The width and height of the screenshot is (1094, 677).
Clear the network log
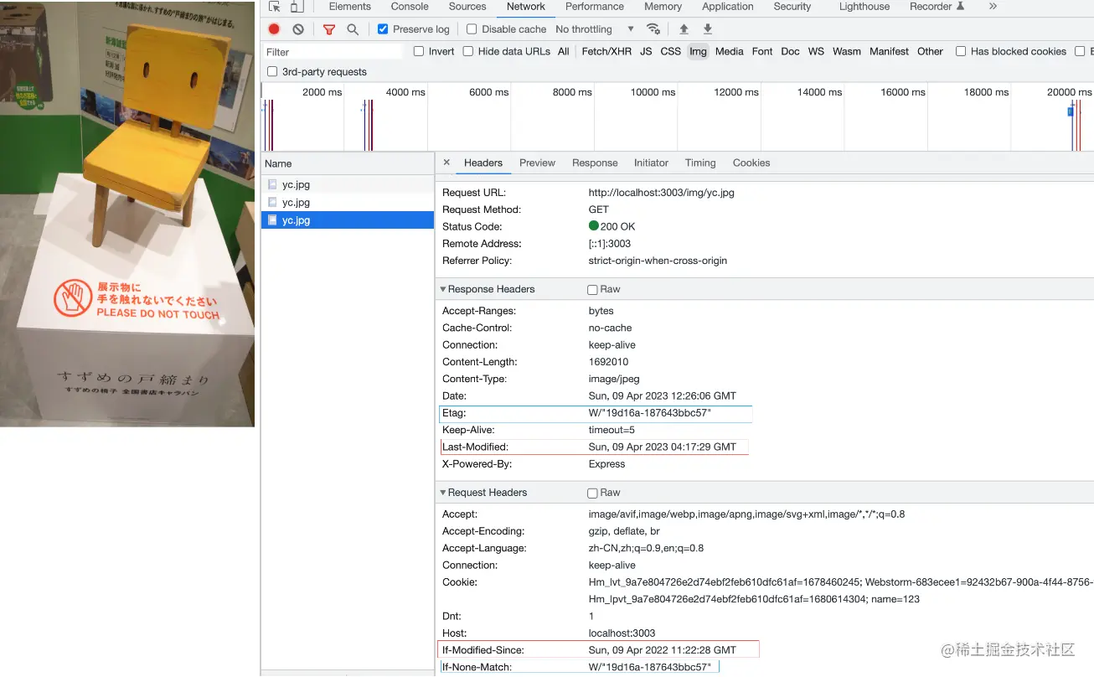(297, 29)
